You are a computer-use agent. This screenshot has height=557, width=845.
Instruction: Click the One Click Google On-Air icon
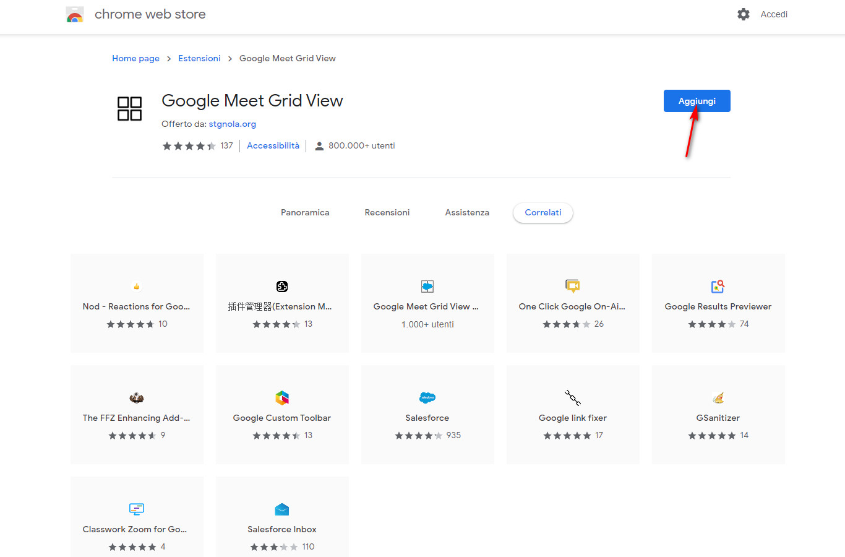(x=572, y=286)
